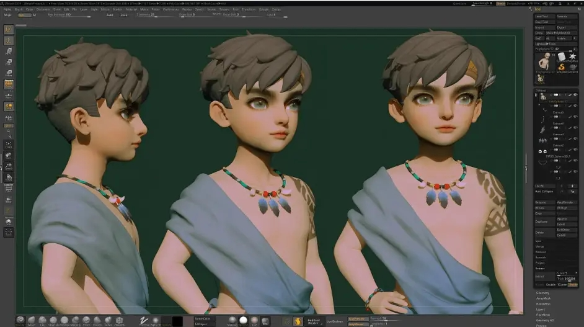Click the Make PolyMesh3D button
Viewport: 584px width, 327px height.
(562, 33)
